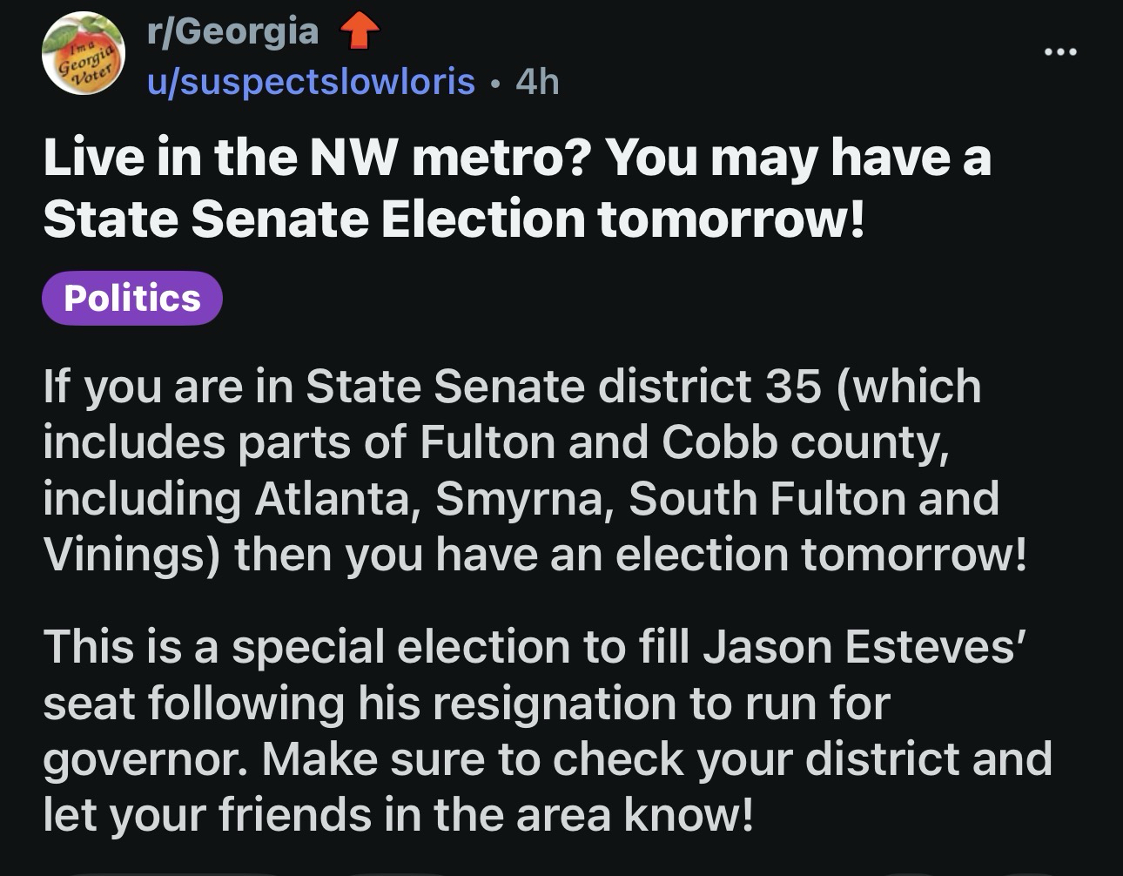Open the three-dot post options menu
This screenshot has height=876, width=1123.
1061,52
